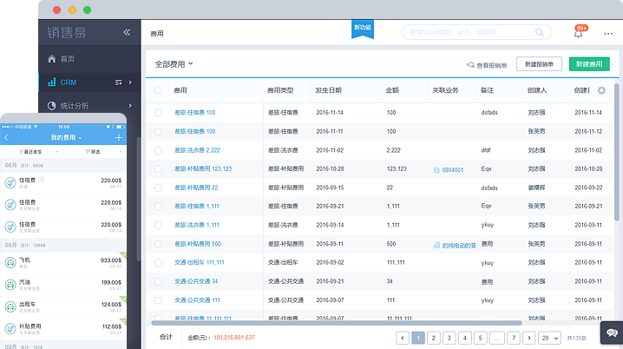Click the 0804001 related business icon
The height and width of the screenshot is (349, 623).
(436, 170)
